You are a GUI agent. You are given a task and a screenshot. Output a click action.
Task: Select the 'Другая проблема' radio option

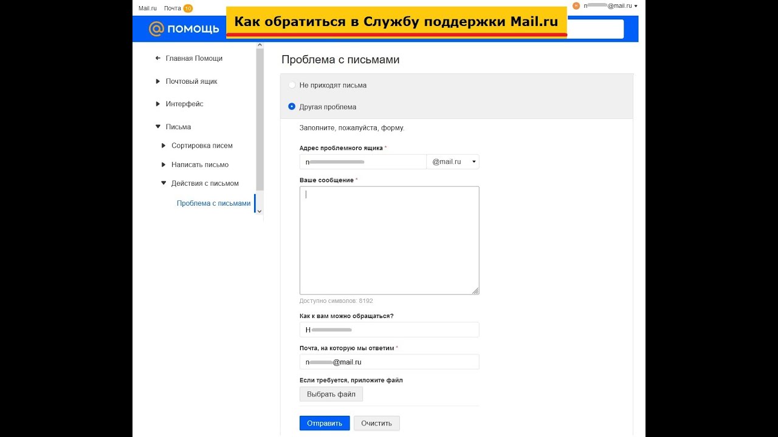coord(292,107)
